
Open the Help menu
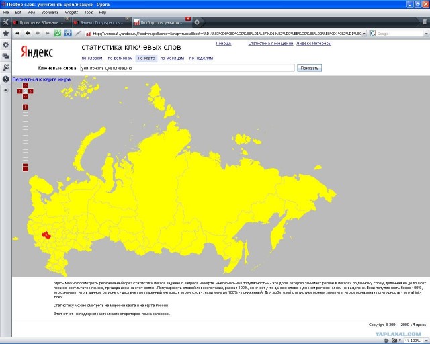[103, 12]
